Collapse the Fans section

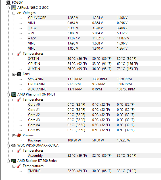pyautogui.click(x=14, y=74)
